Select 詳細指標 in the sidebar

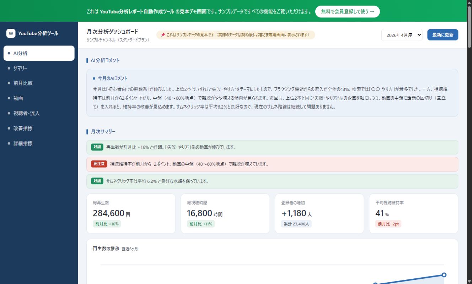[x=39, y=143]
